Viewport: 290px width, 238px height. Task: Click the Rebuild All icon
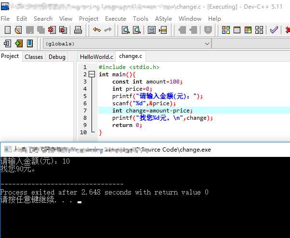(259, 30)
